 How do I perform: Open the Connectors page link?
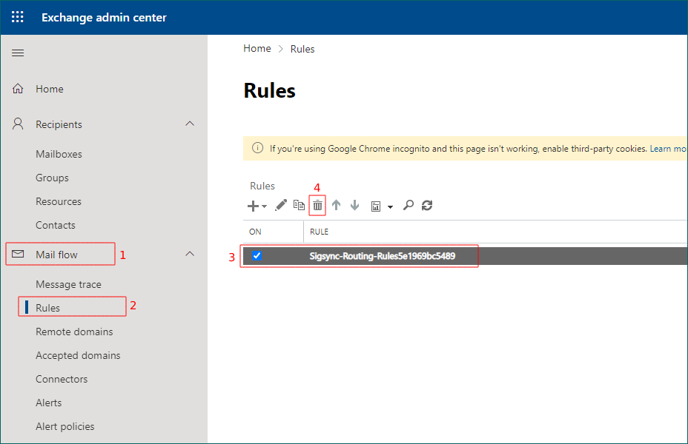[62, 379]
